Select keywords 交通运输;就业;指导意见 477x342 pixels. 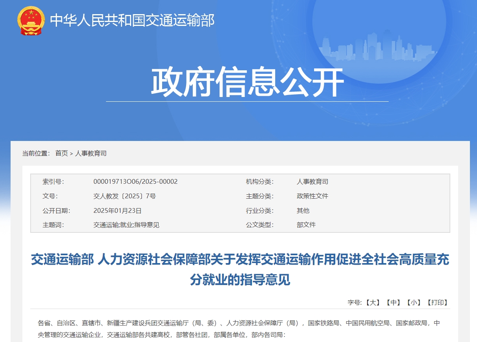point(126,225)
